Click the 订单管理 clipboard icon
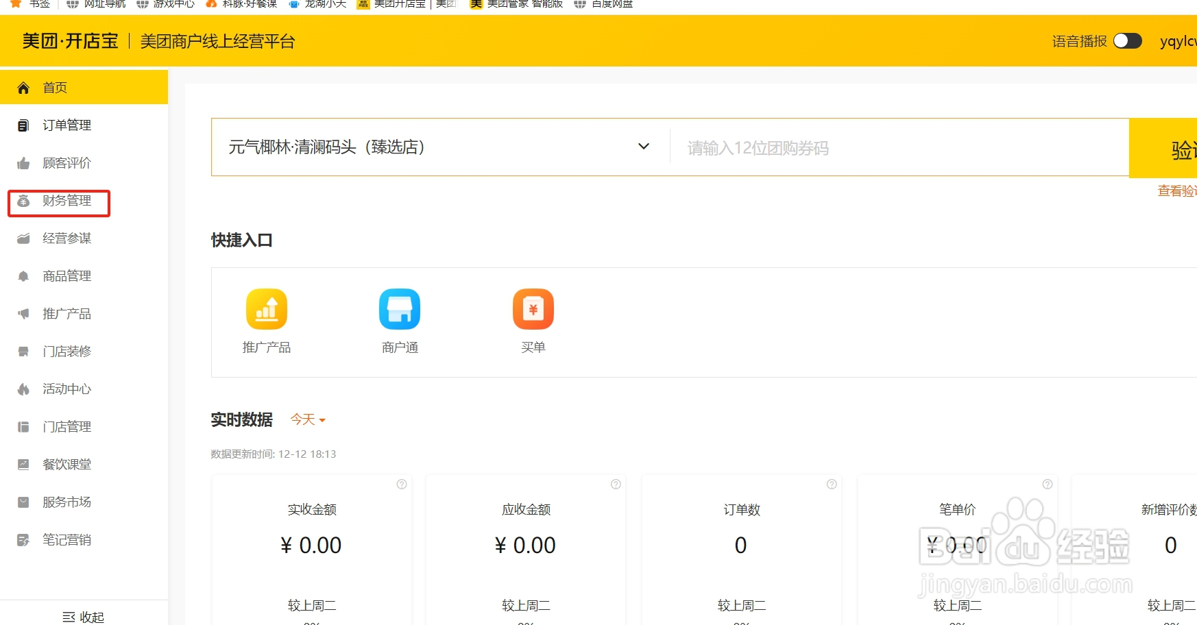 (x=23, y=125)
